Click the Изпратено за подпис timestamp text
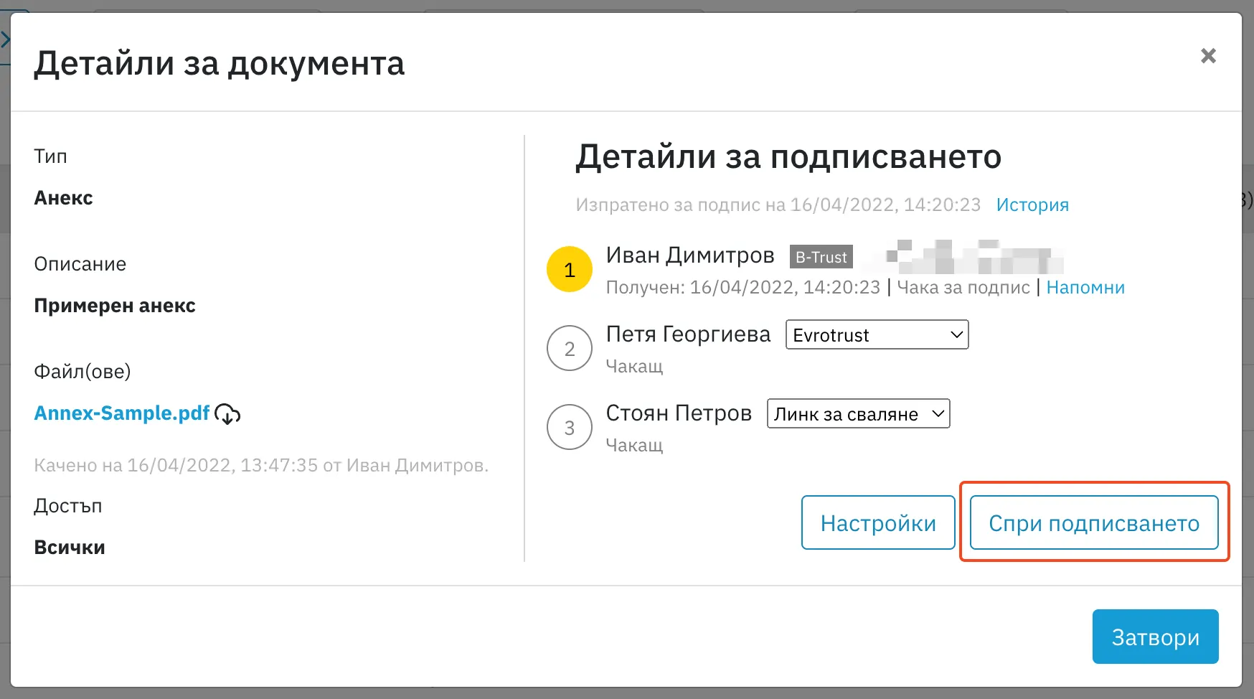This screenshot has width=1254, height=699. click(x=778, y=205)
